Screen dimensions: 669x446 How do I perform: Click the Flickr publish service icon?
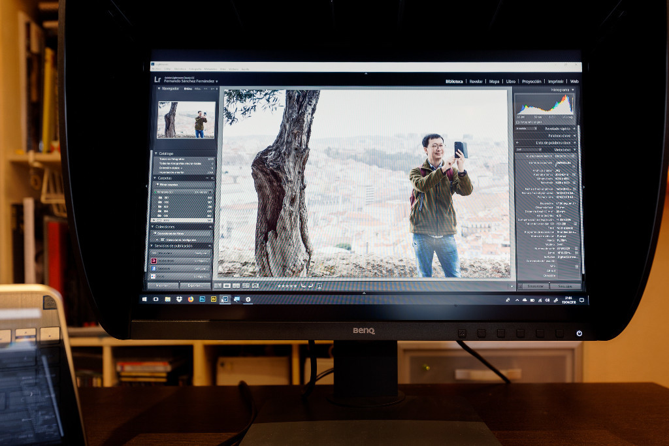[153, 276]
